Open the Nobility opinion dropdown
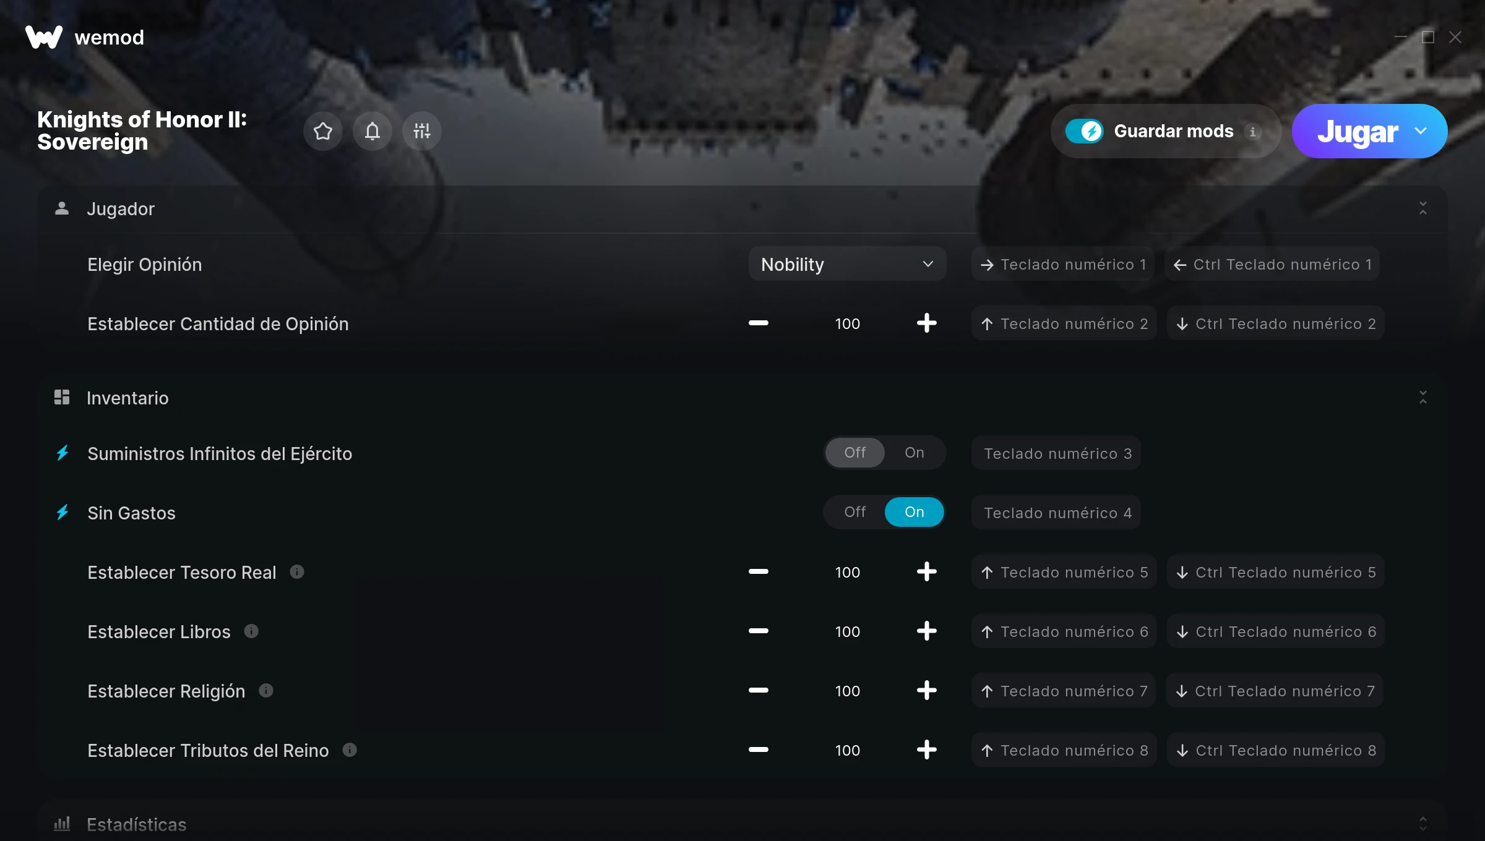The height and width of the screenshot is (841, 1485). (847, 264)
